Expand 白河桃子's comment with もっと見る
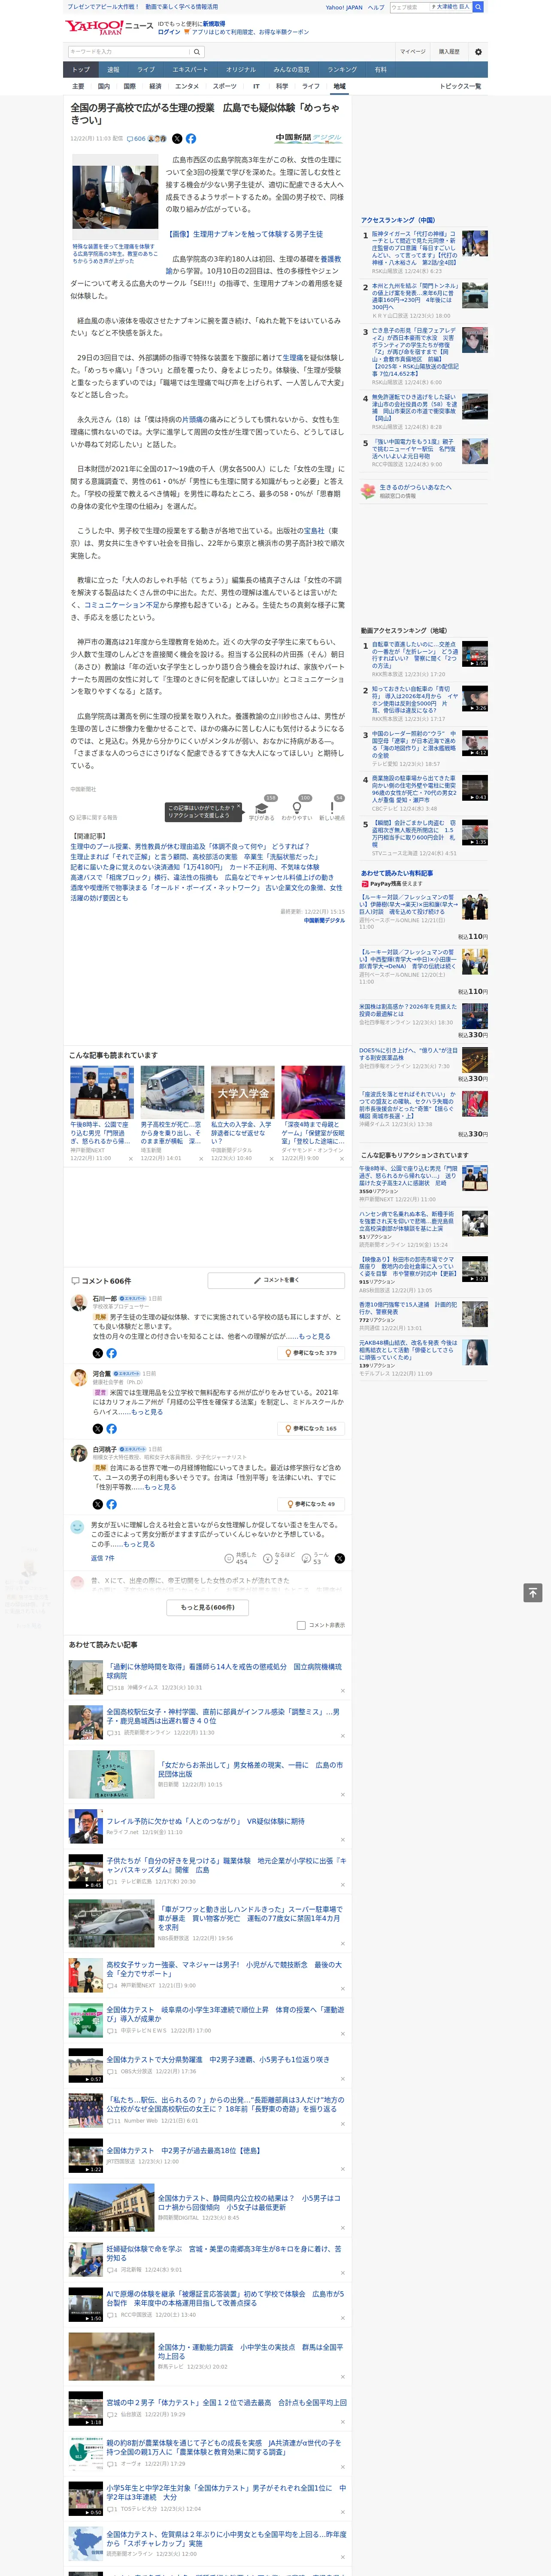Viewport: 551px width, 2576px height. pos(160,1487)
